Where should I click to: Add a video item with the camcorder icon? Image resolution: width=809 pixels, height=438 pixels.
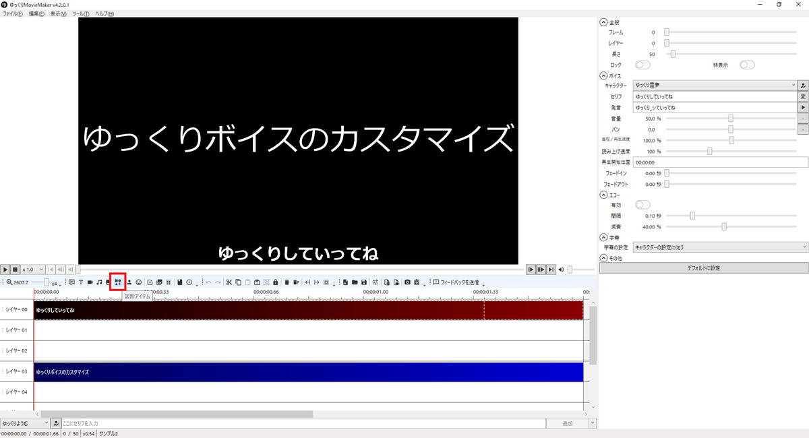pyautogui.click(x=90, y=282)
